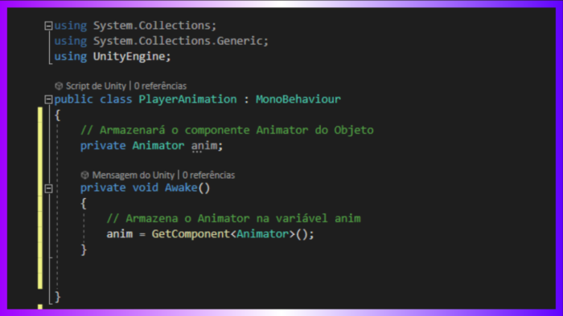Click System.Collections.Generic in second using line
This screenshot has width=563, height=316.
coord(178,41)
